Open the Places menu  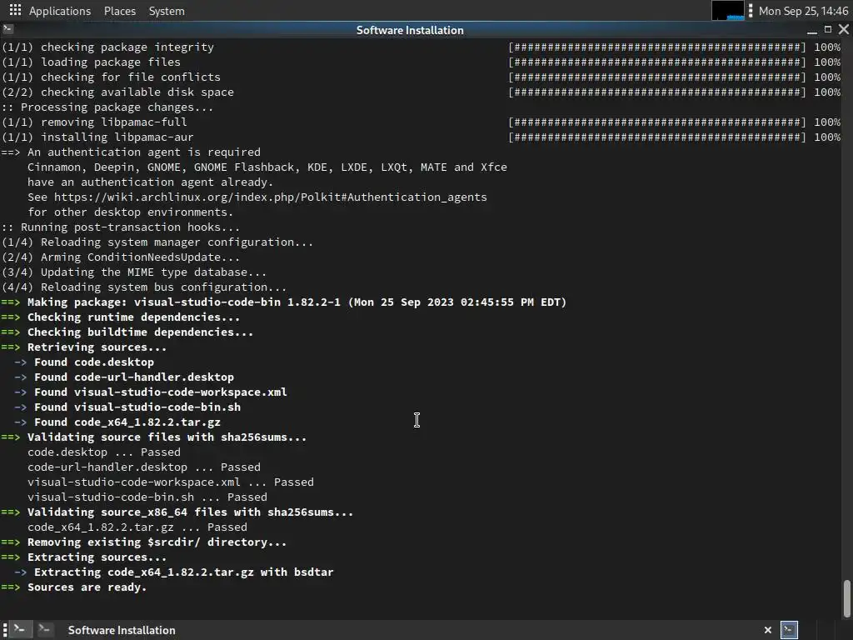(x=120, y=11)
